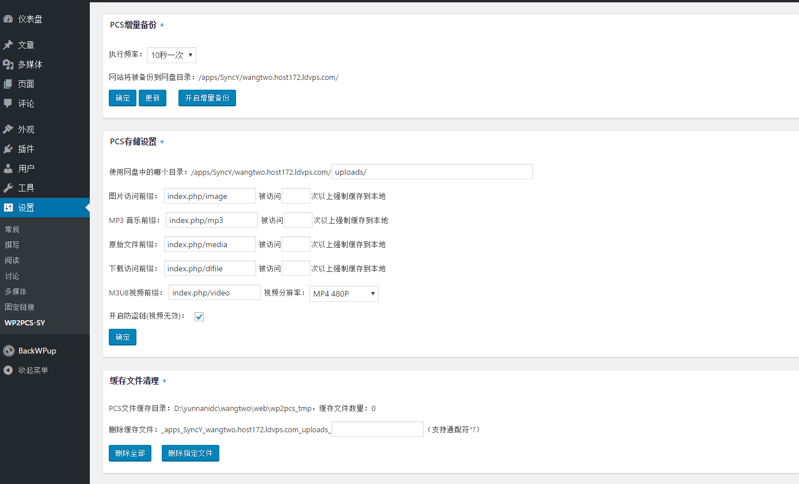
Task: Click the D:\yunnanidc\wangtwo\web\wp2pcs_tmp path text
Action: click(x=242, y=409)
